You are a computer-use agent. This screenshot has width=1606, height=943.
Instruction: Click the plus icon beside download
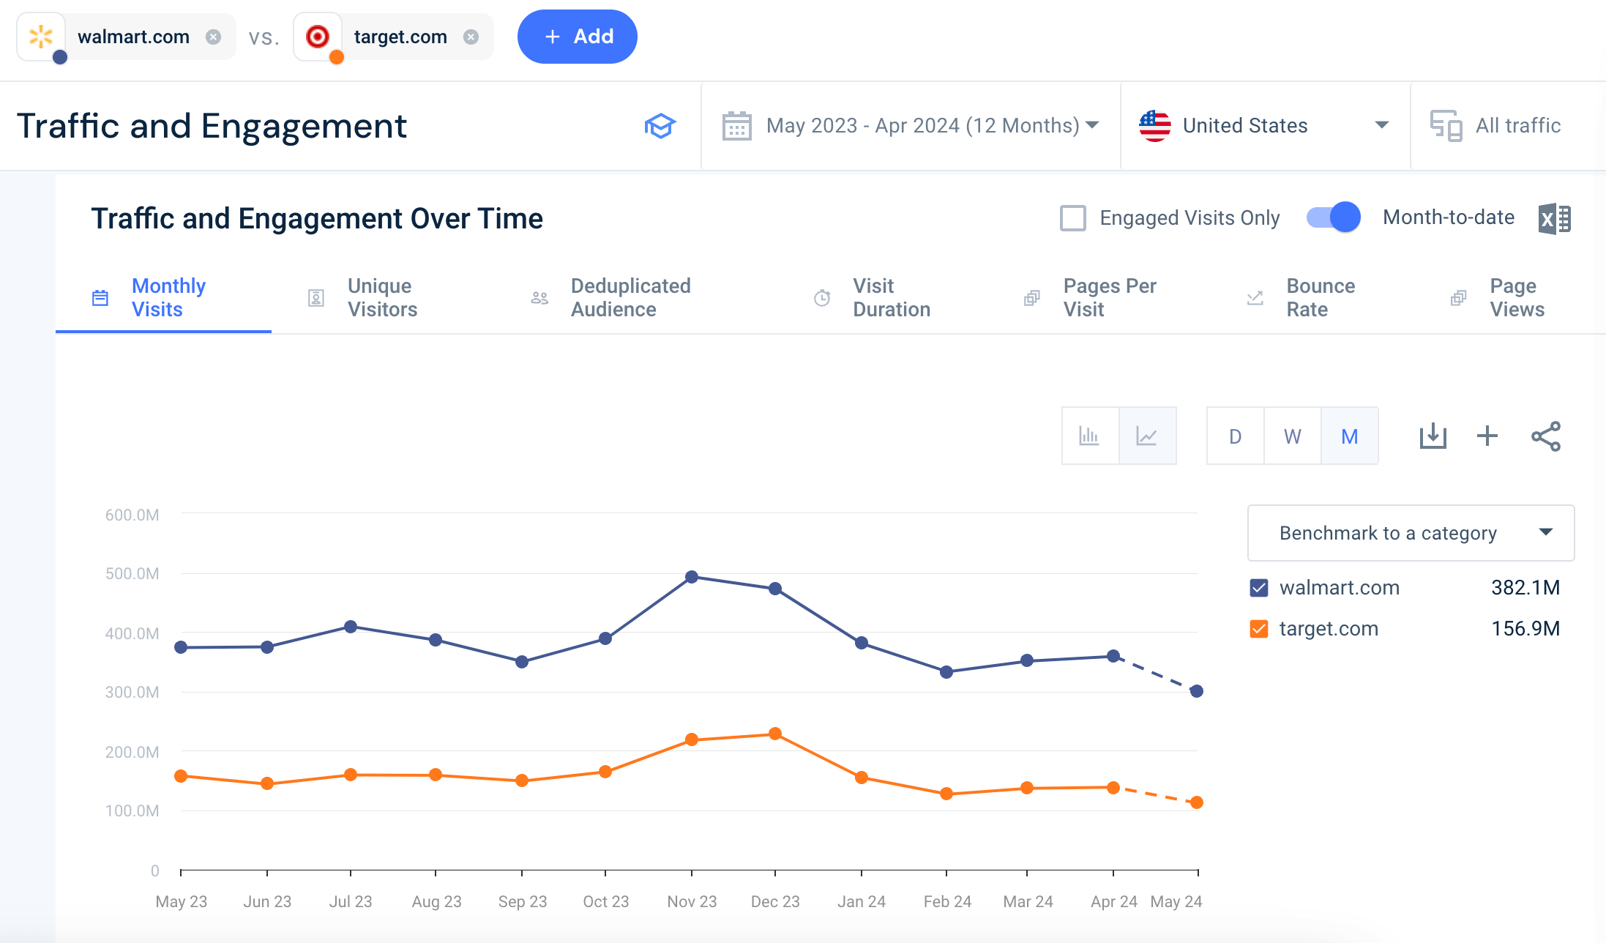click(1487, 436)
